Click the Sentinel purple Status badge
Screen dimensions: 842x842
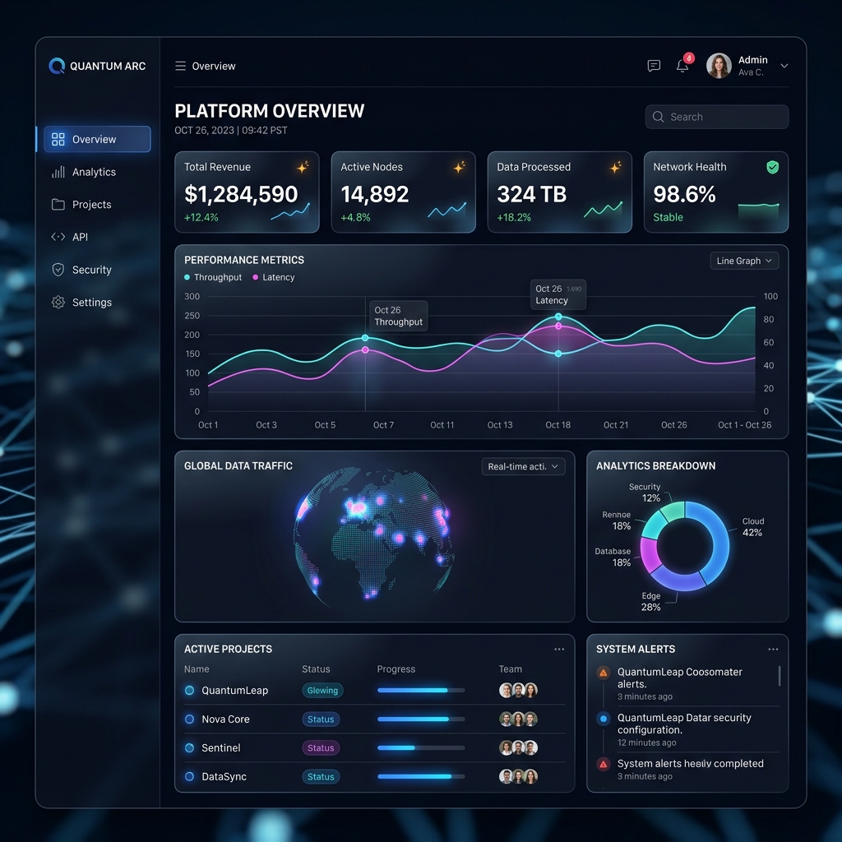pos(321,747)
